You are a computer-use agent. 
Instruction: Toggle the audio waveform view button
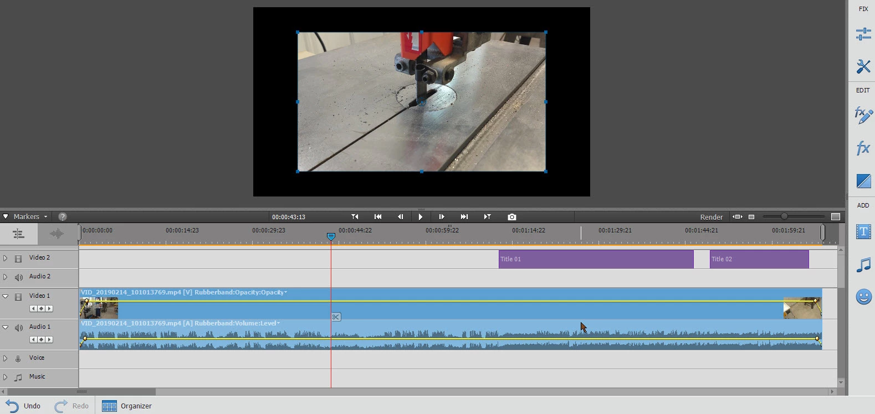[x=57, y=234]
